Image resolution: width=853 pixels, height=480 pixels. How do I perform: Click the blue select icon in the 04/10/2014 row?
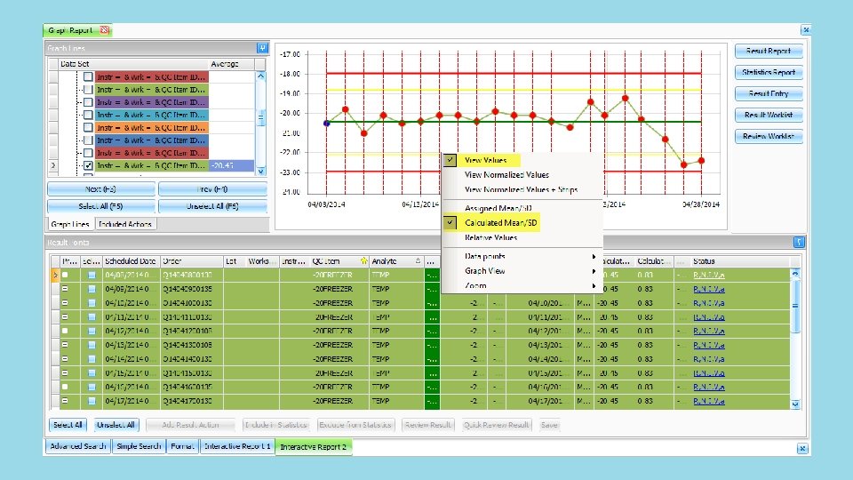tap(92, 303)
